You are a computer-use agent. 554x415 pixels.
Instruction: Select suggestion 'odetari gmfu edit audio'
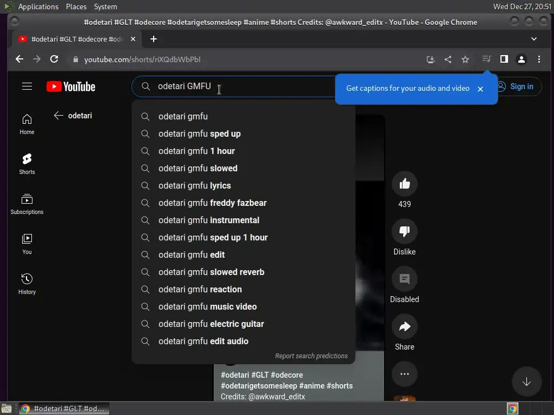[x=243, y=341]
